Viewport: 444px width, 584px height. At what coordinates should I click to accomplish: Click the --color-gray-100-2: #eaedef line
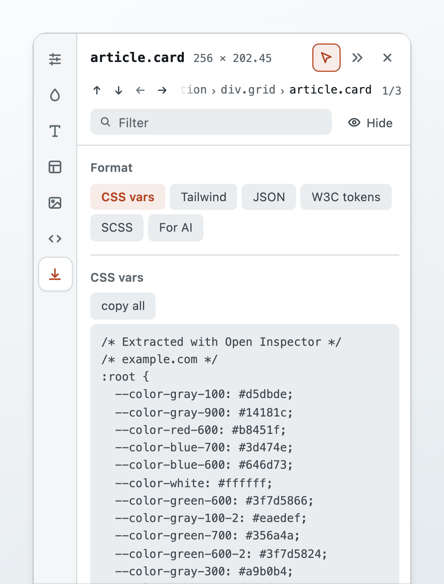click(211, 518)
